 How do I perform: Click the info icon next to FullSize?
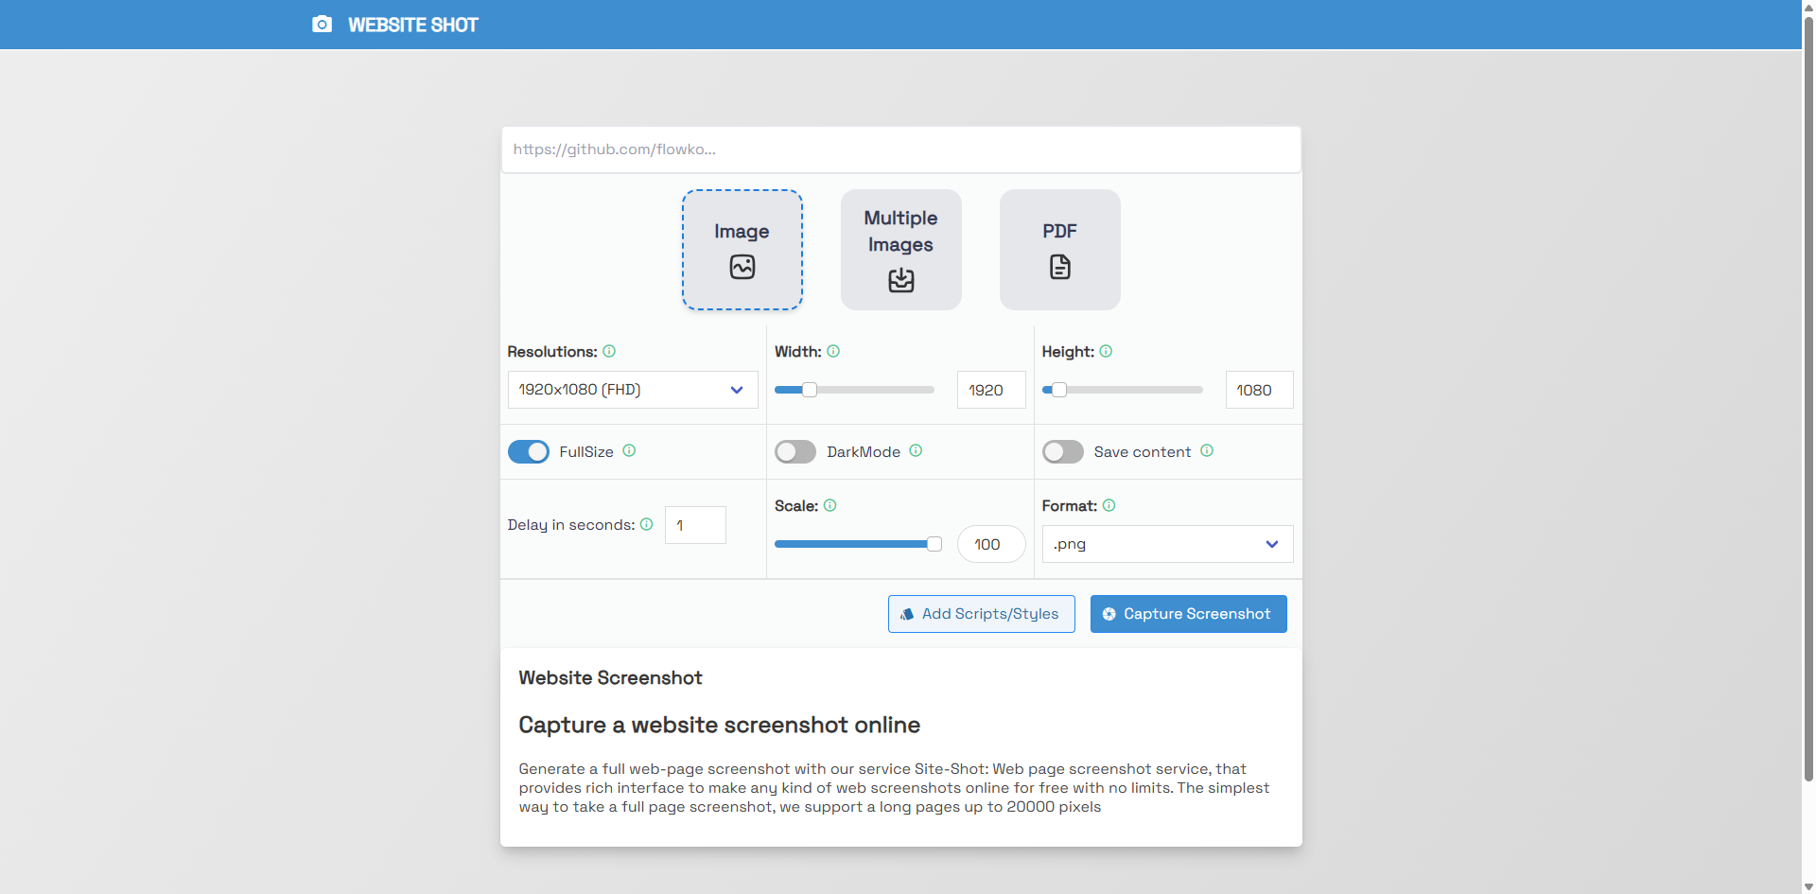coord(629,450)
